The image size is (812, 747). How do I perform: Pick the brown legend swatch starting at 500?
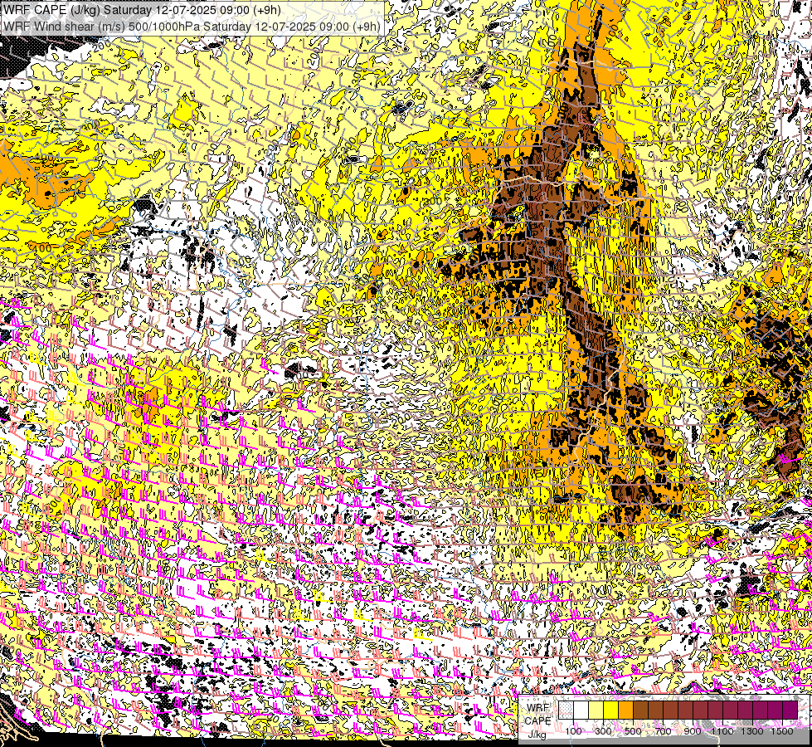[640, 710]
